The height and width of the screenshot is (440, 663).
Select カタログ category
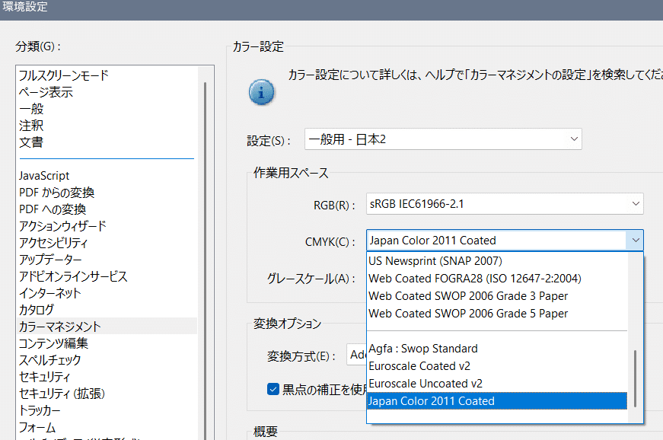[107, 310]
